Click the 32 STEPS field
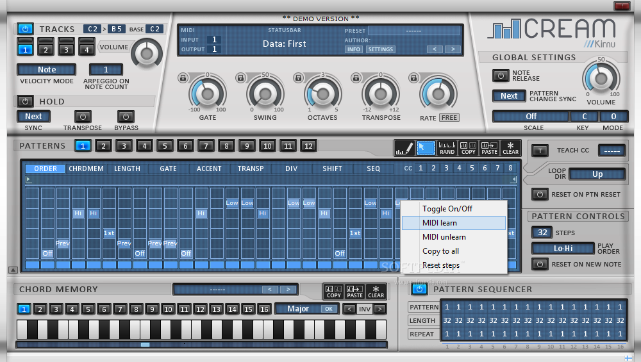Image resolution: width=641 pixels, height=362 pixels. pyautogui.click(x=542, y=233)
